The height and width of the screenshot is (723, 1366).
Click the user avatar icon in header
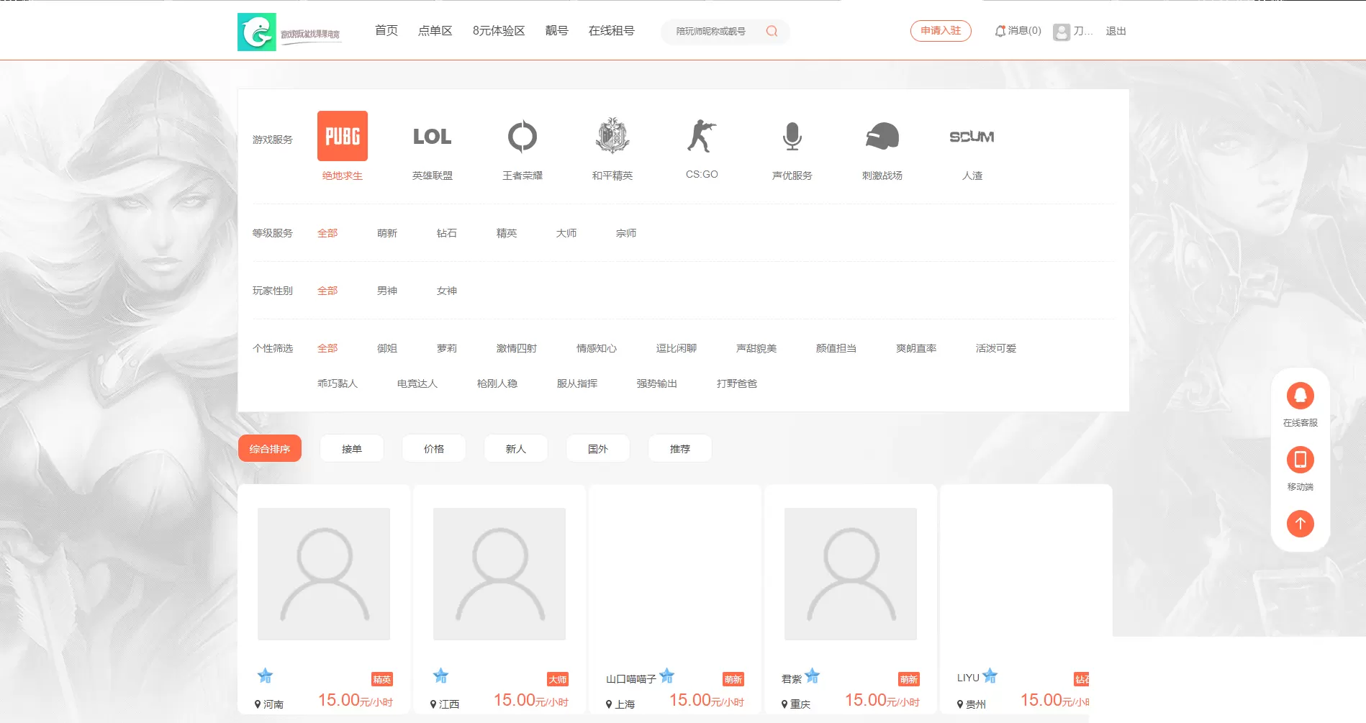click(1061, 32)
